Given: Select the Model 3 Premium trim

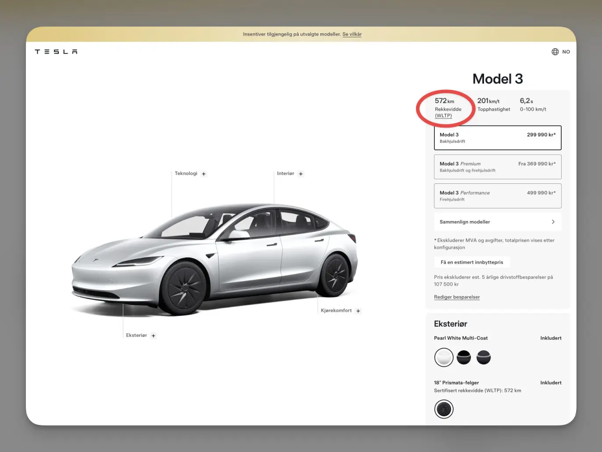Looking at the screenshot, I should point(498,167).
